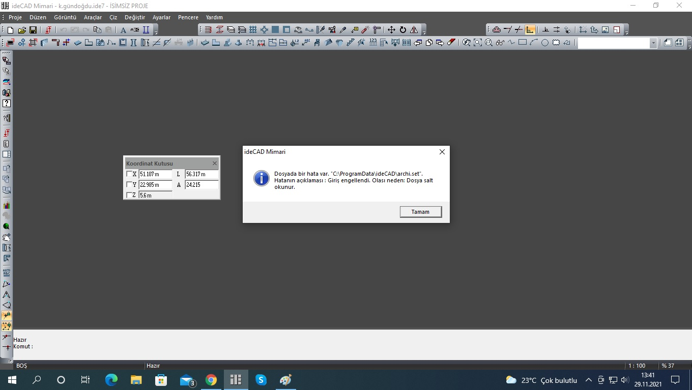Open Windows Start menu

click(x=12, y=380)
